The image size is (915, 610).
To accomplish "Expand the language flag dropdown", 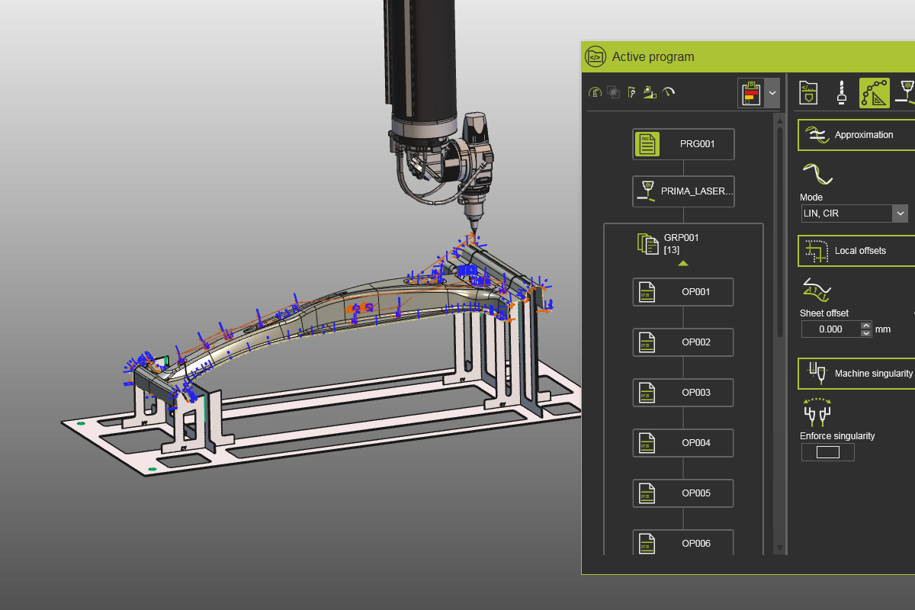I will pyautogui.click(x=772, y=92).
